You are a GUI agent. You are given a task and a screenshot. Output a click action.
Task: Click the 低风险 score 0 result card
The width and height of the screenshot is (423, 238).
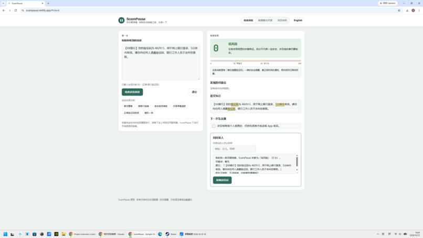256,48
